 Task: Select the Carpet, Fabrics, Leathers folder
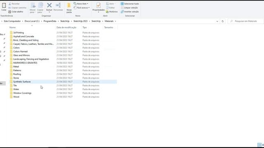[x=33, y=44]
